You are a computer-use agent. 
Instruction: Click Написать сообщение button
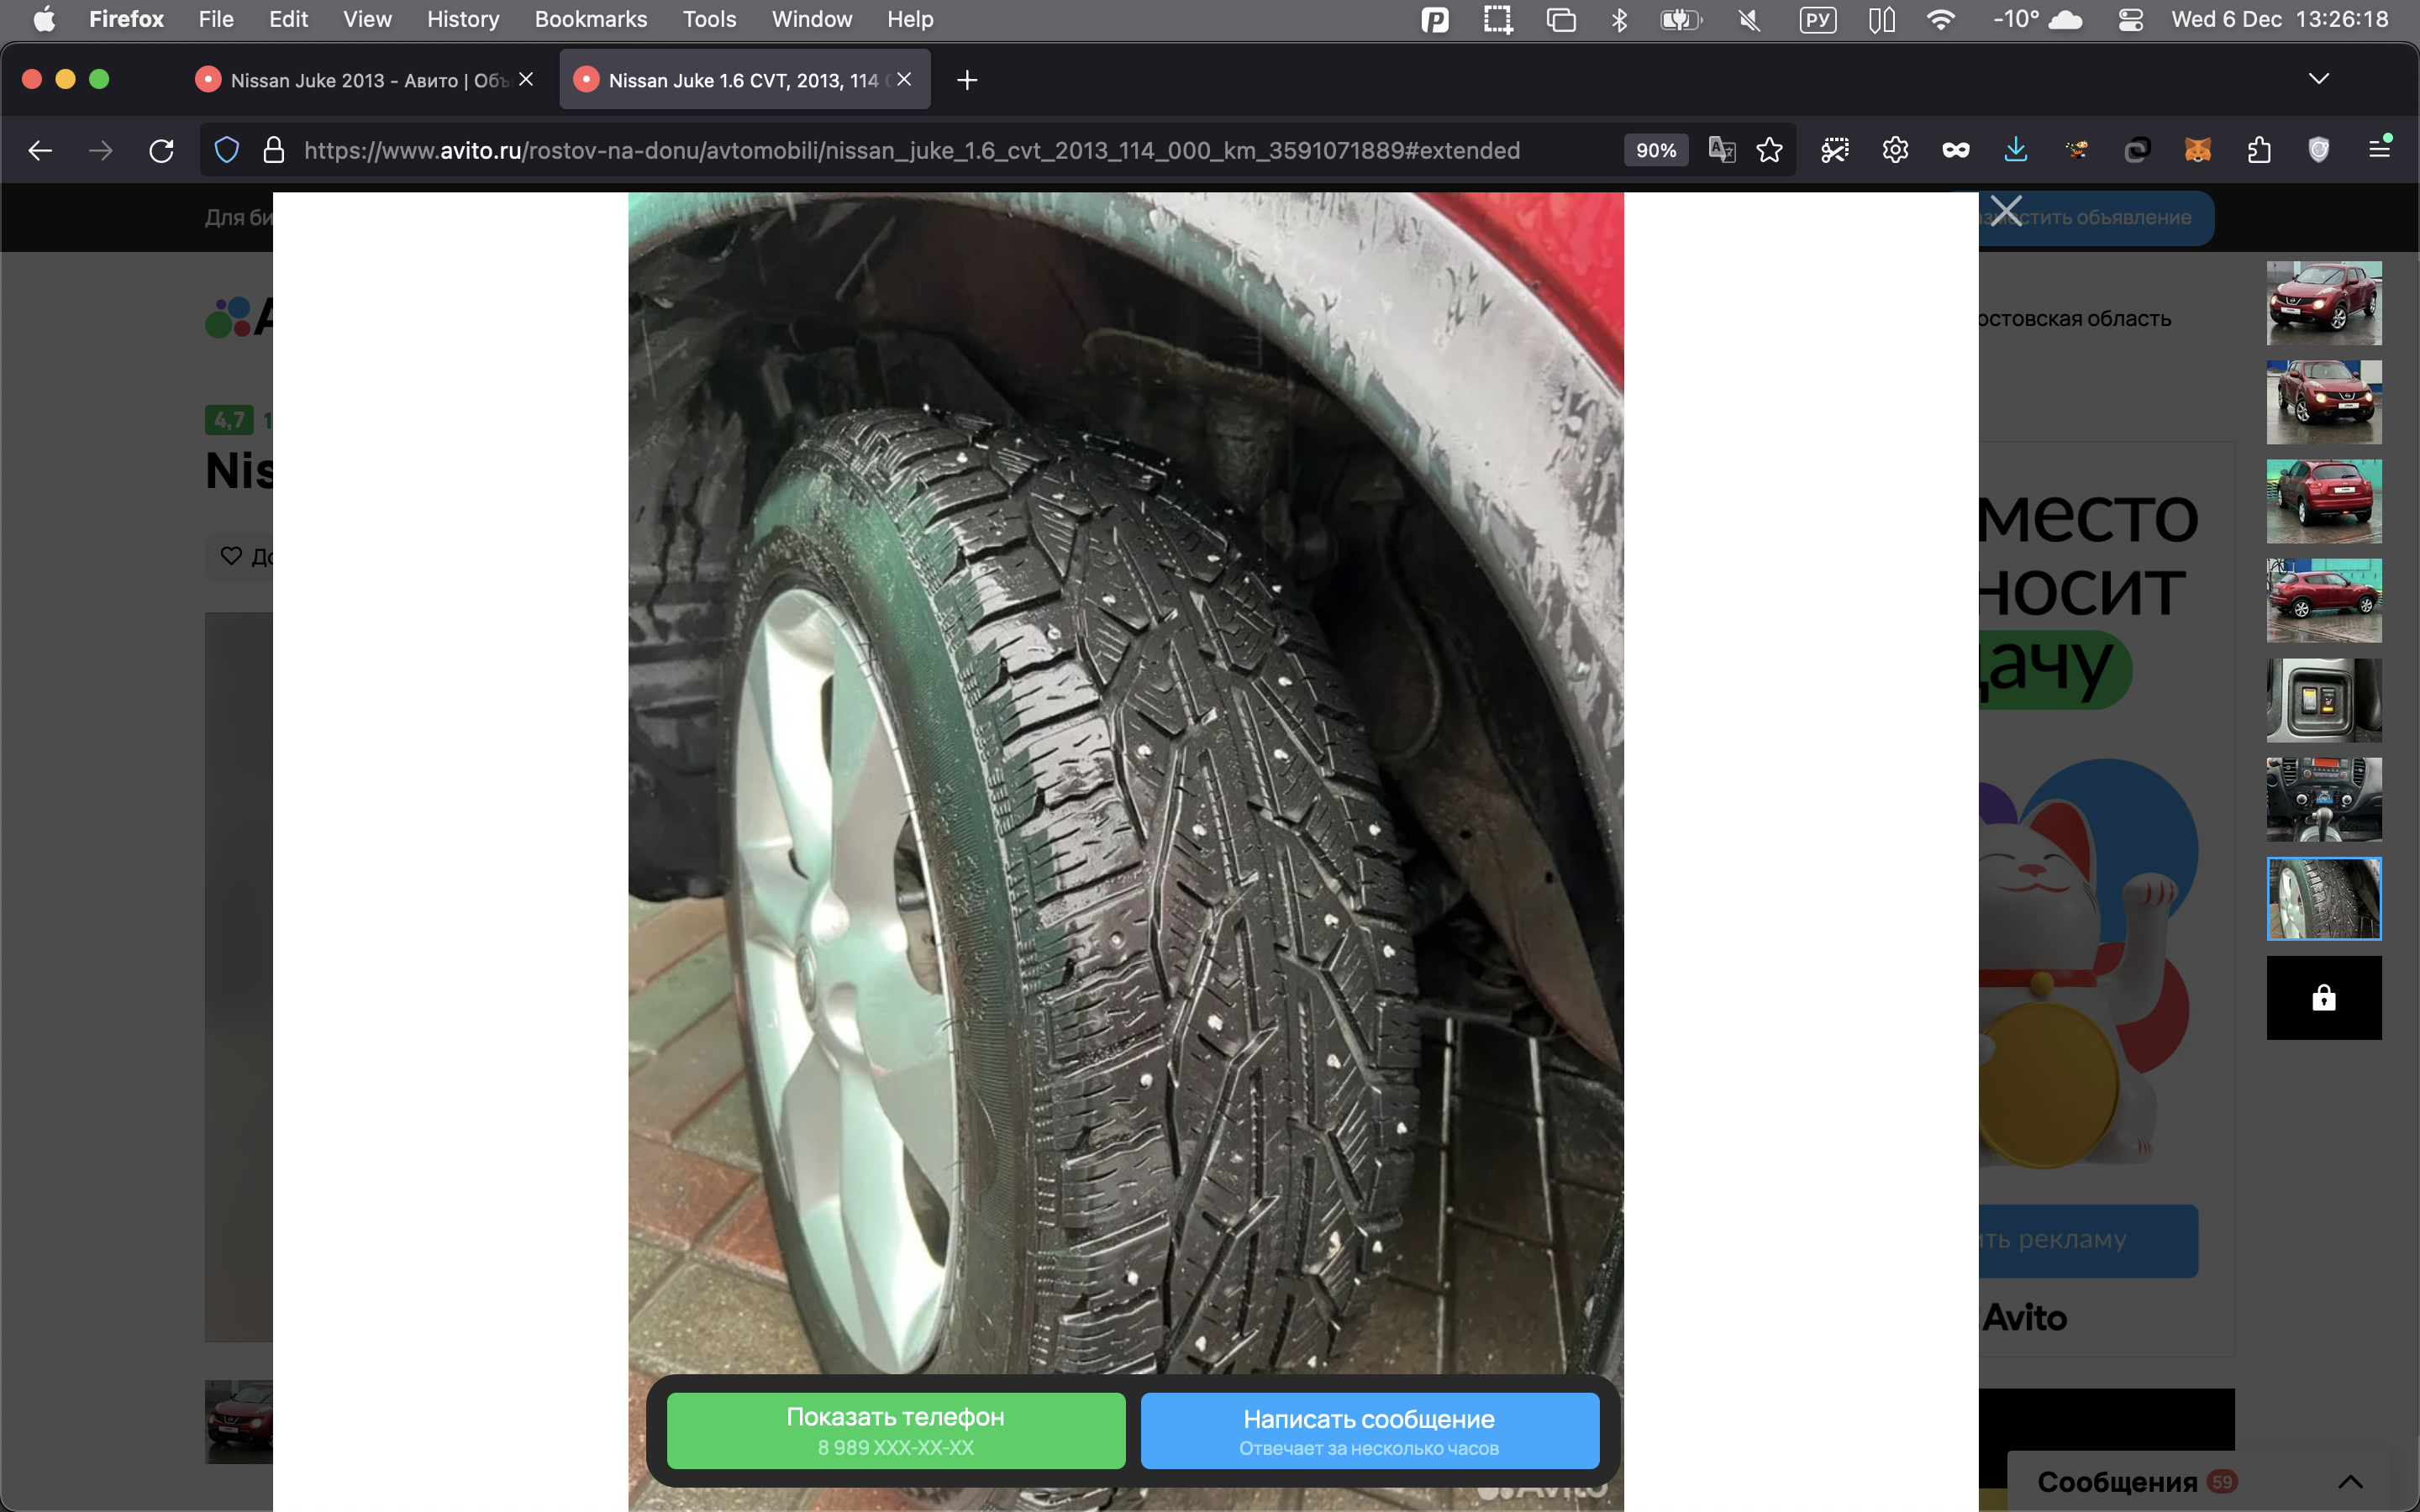click(x=1368, y=1430)
